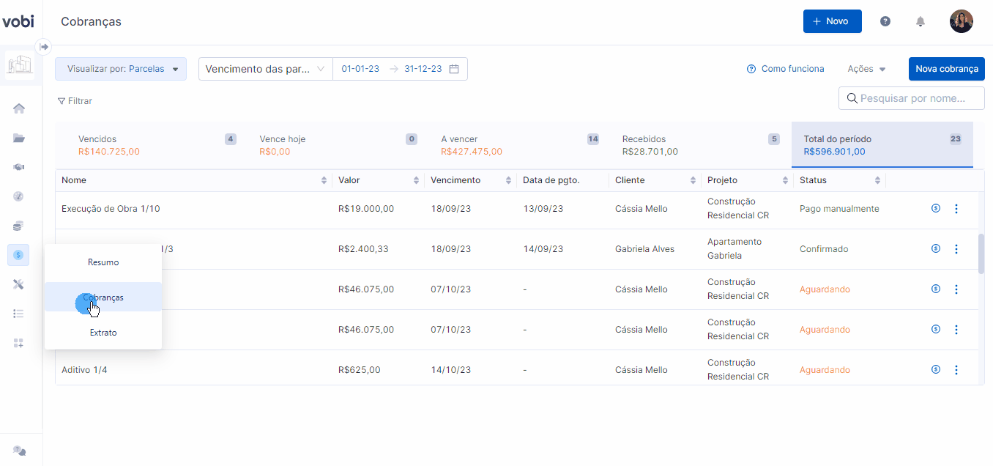The image size is (993, 466).
Task: Click the Aditivo 1/4 name cell
Action: click(84, 370)
